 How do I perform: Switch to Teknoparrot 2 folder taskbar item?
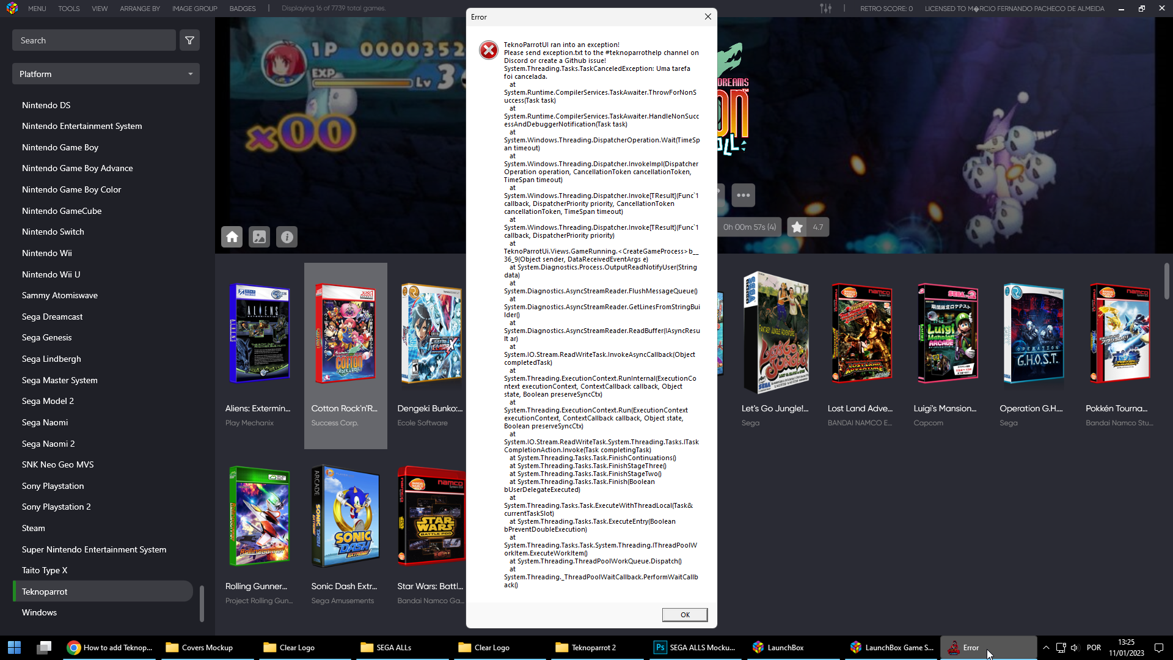tap(597, 648)
